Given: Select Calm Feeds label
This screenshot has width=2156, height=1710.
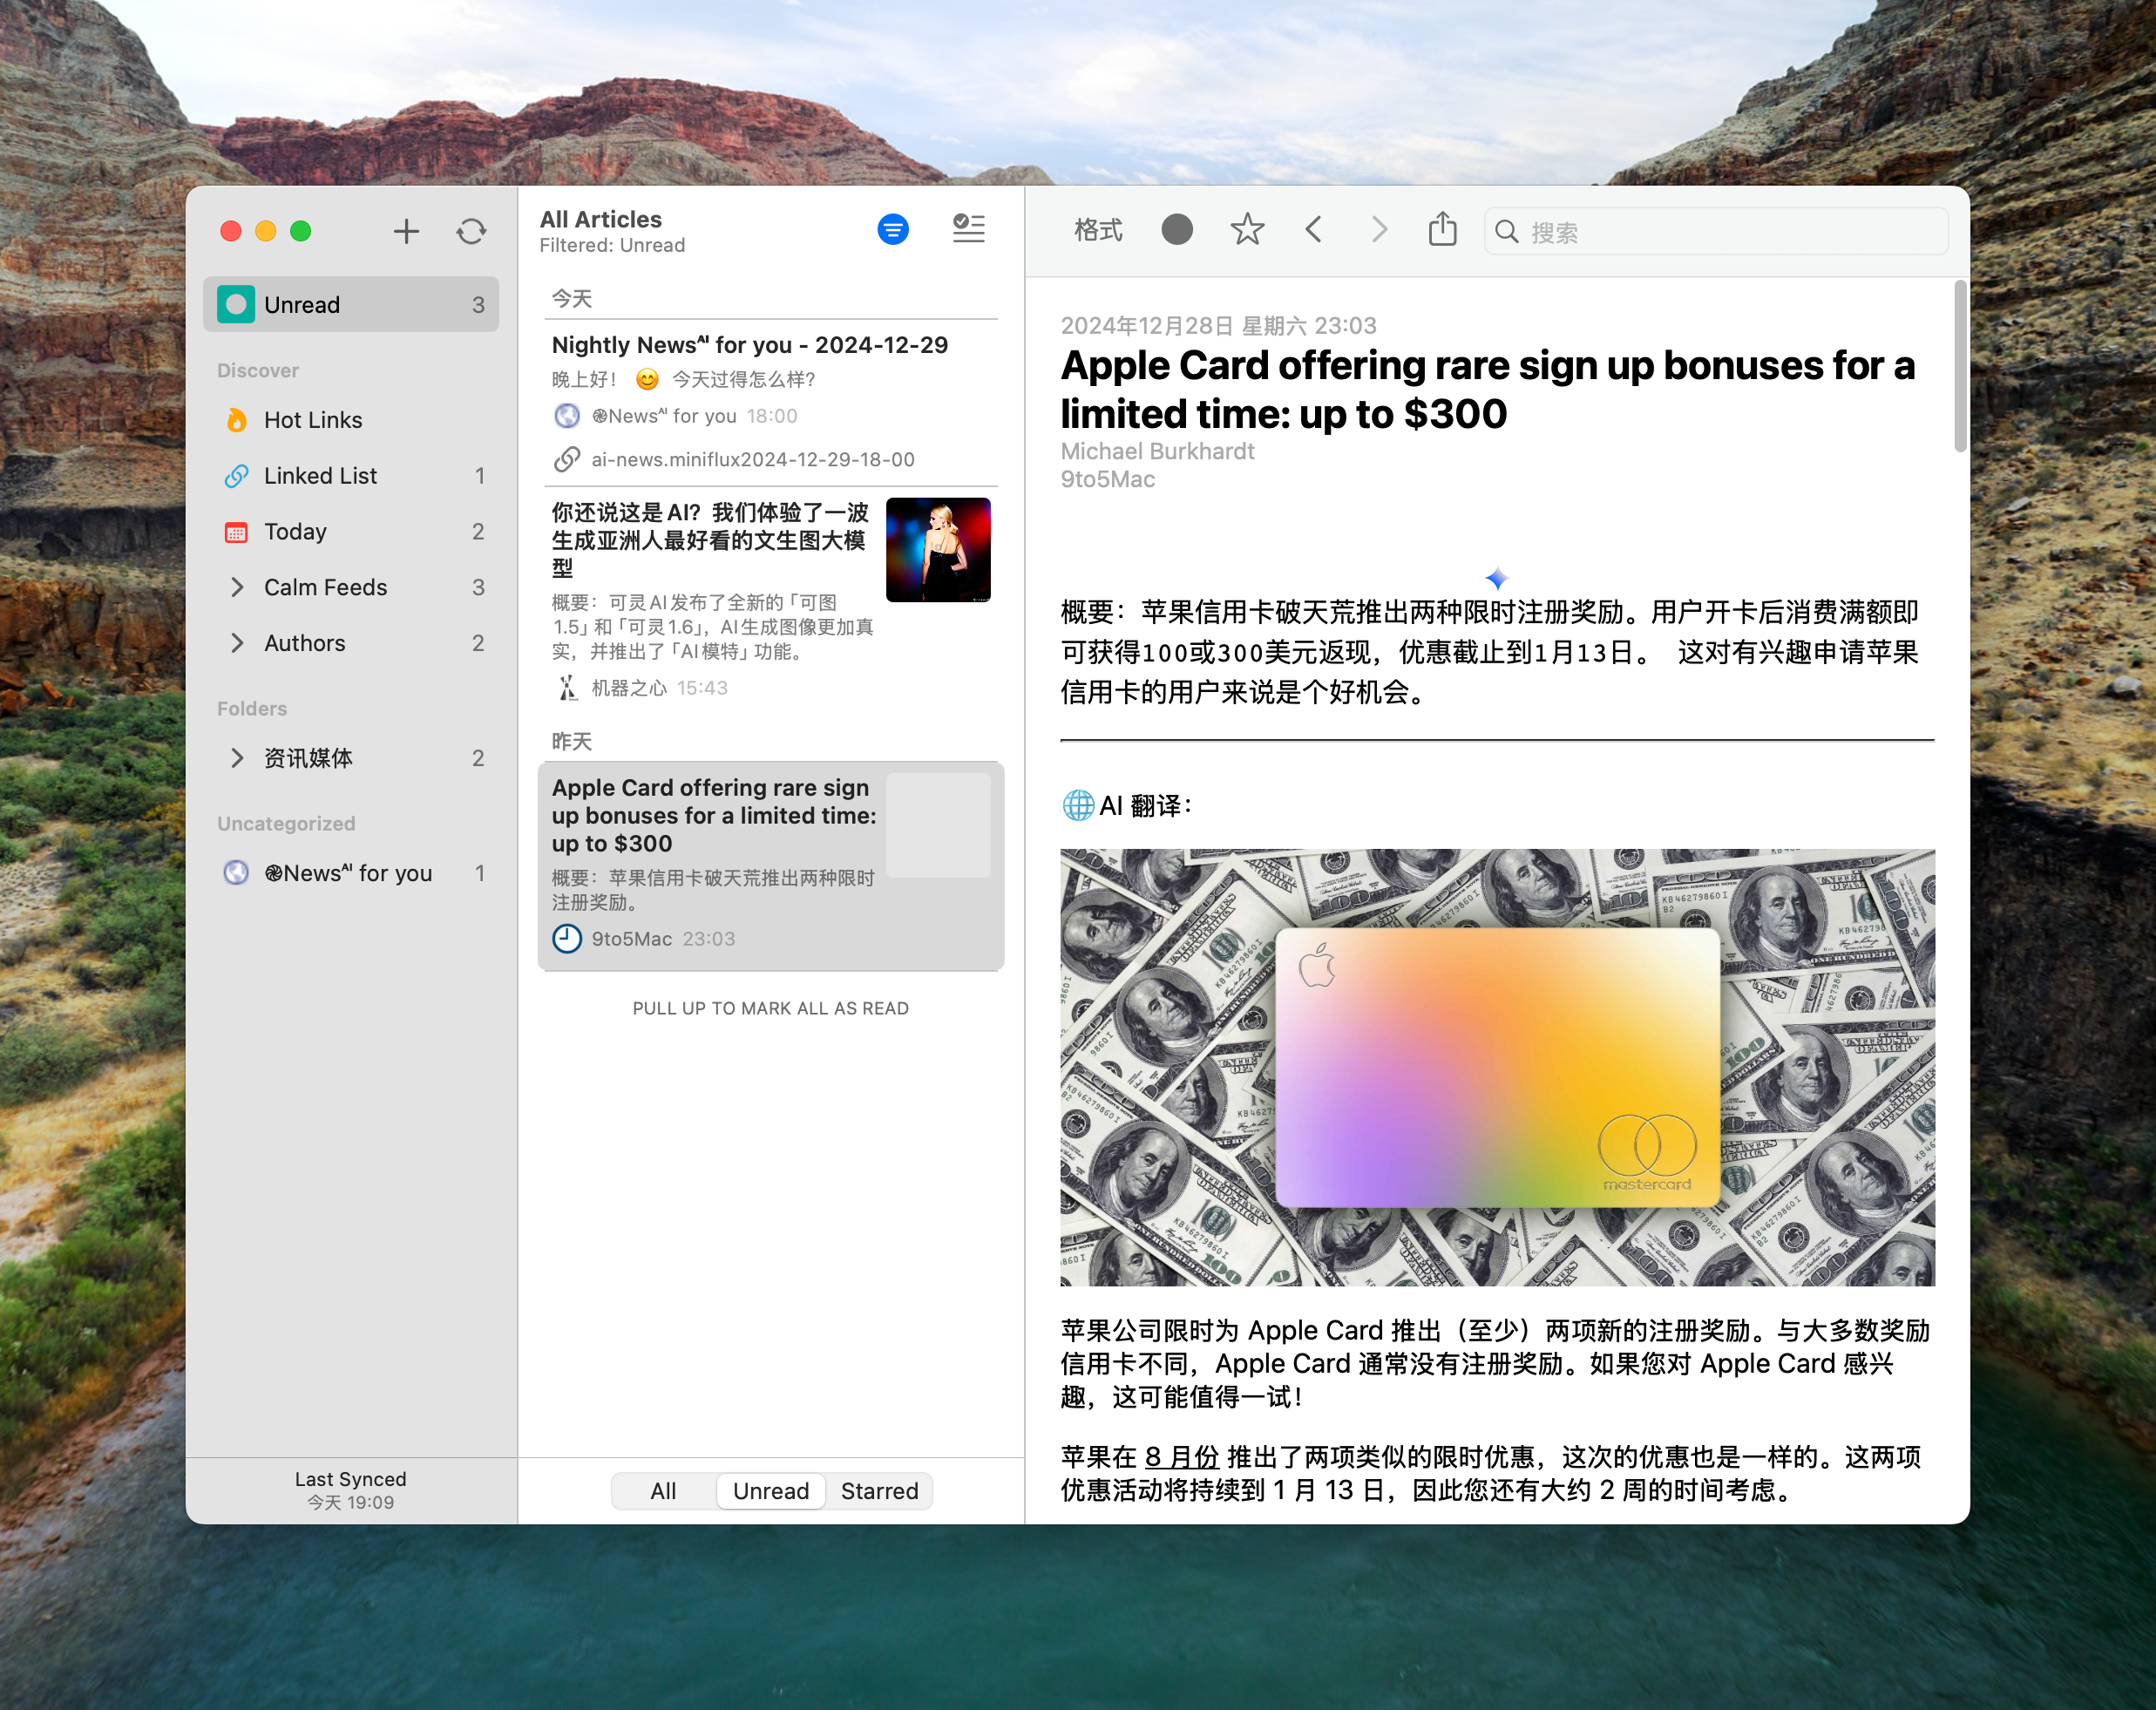Looking at the screenshot, I should tap(325, 587).
